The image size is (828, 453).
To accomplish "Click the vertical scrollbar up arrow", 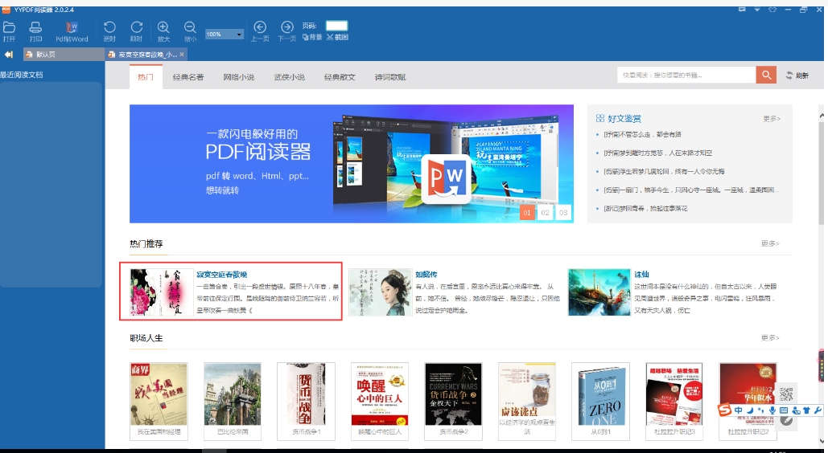I will coord(822,115).
